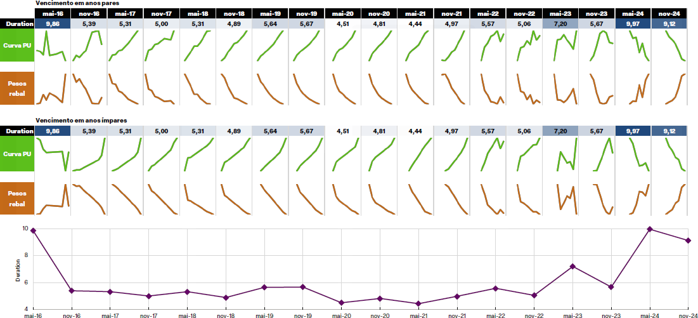
Task: Click nov-20 x-axis label below line chart
Action: pyautogui.click(x=380, y=314)
